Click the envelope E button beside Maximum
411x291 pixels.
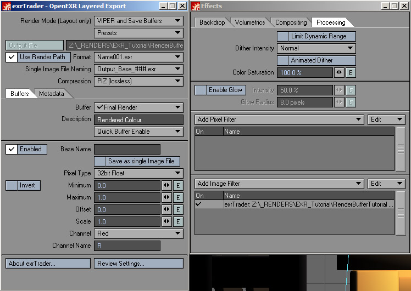pyautogui.click(x=178, y=198)
